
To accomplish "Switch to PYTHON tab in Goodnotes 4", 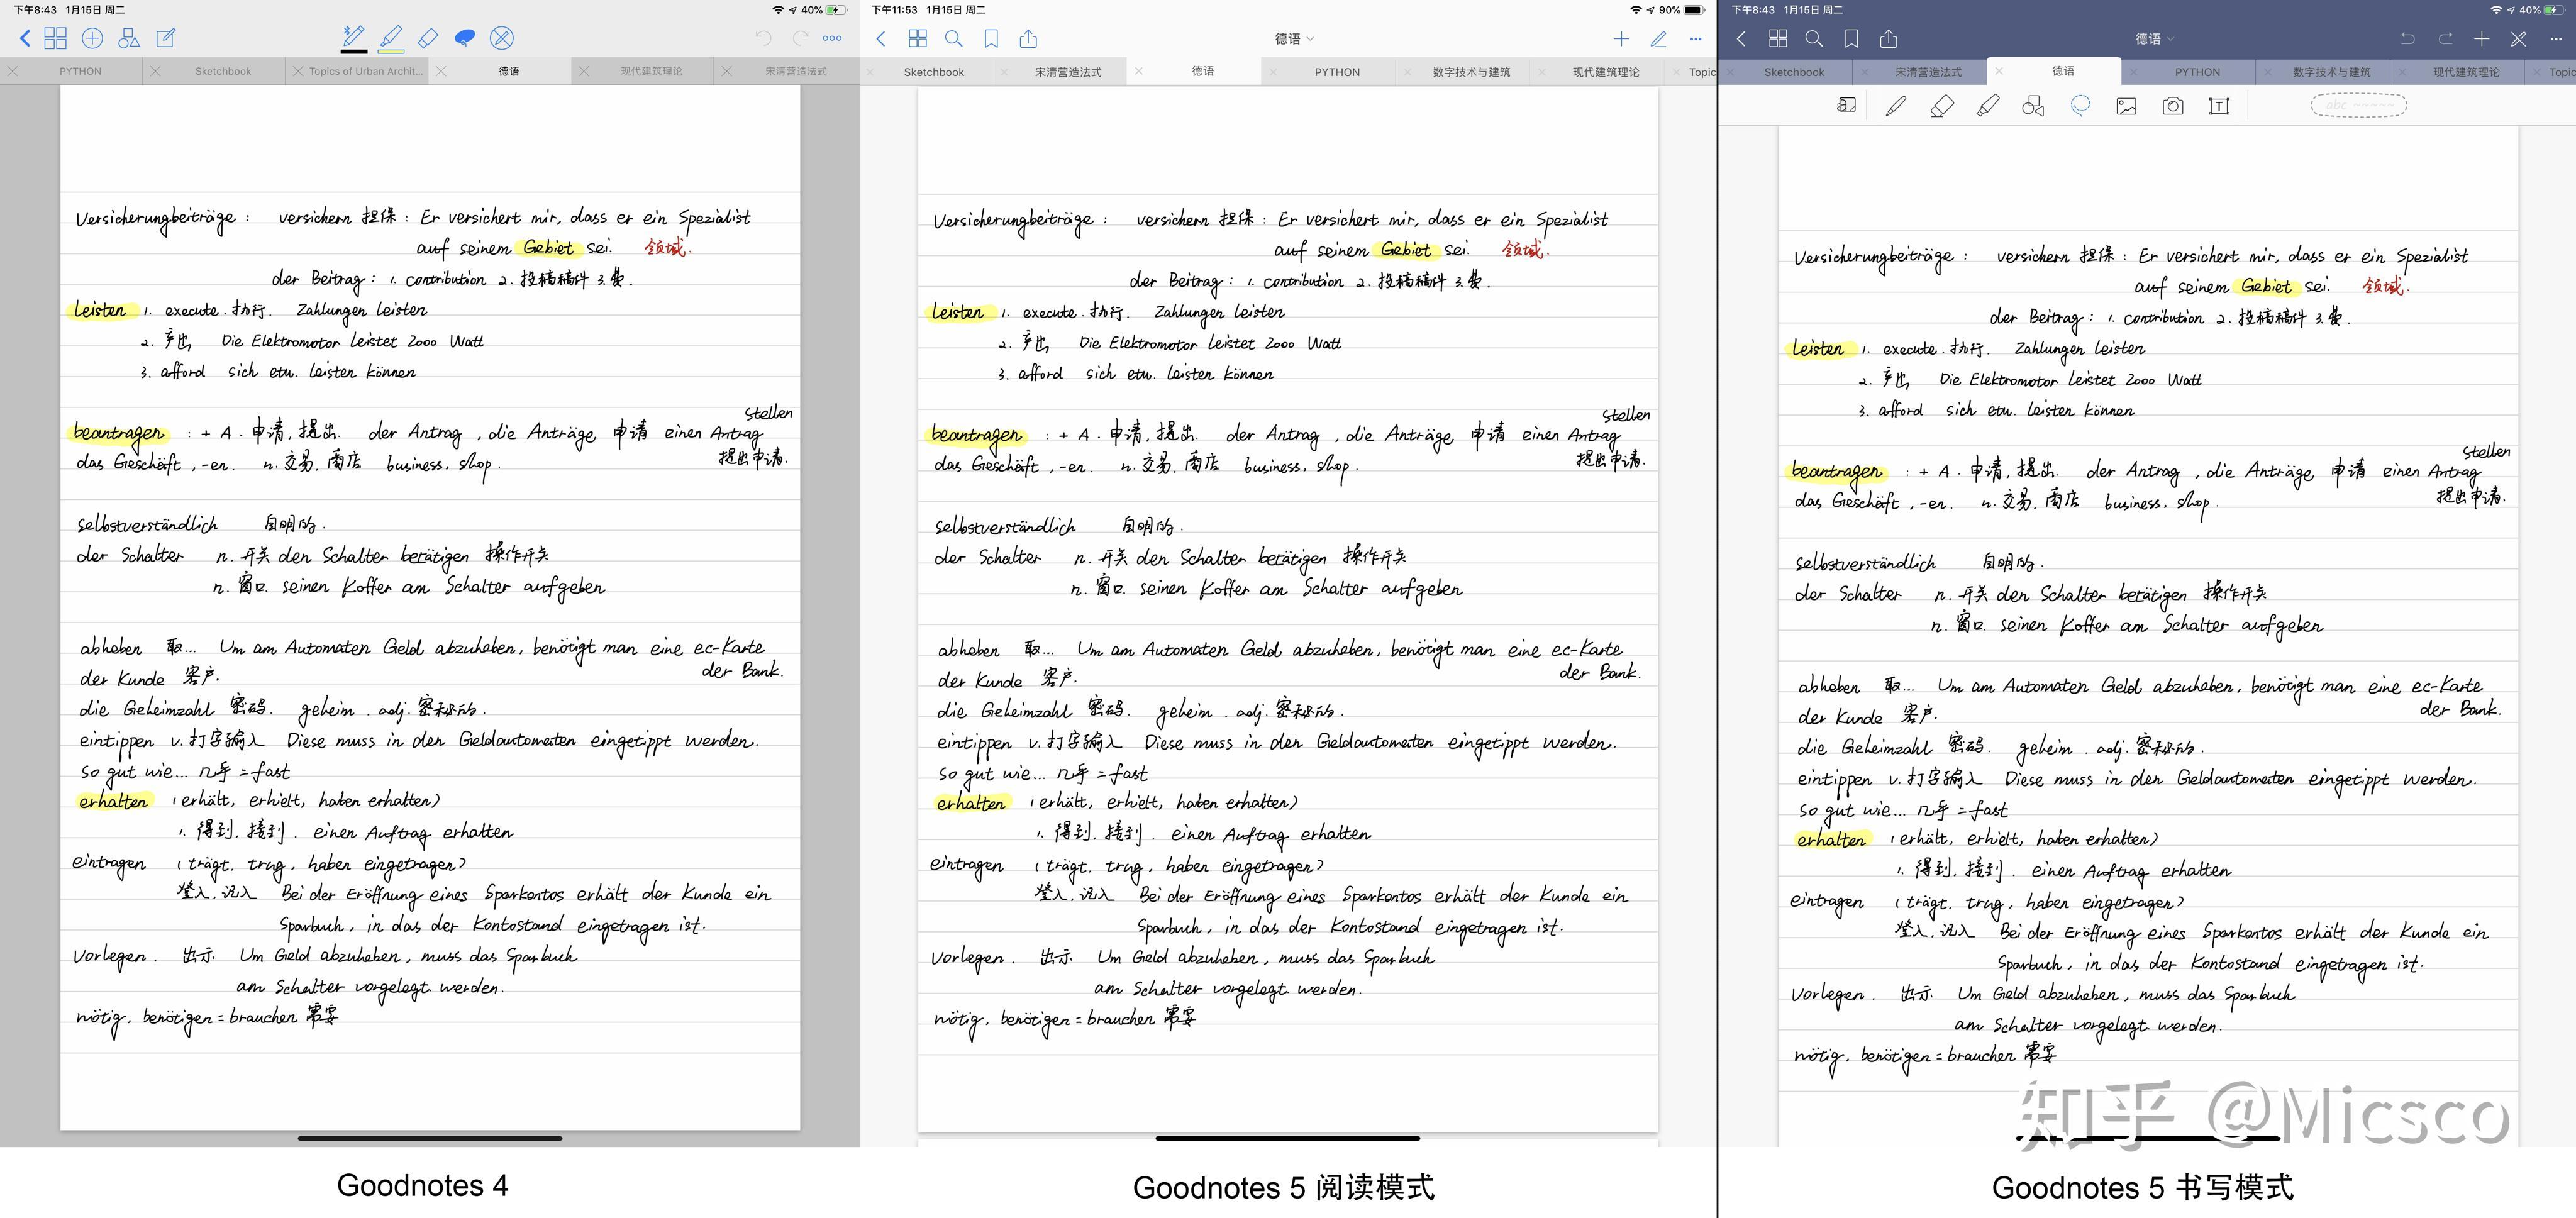I will click(x=80, y=71).
